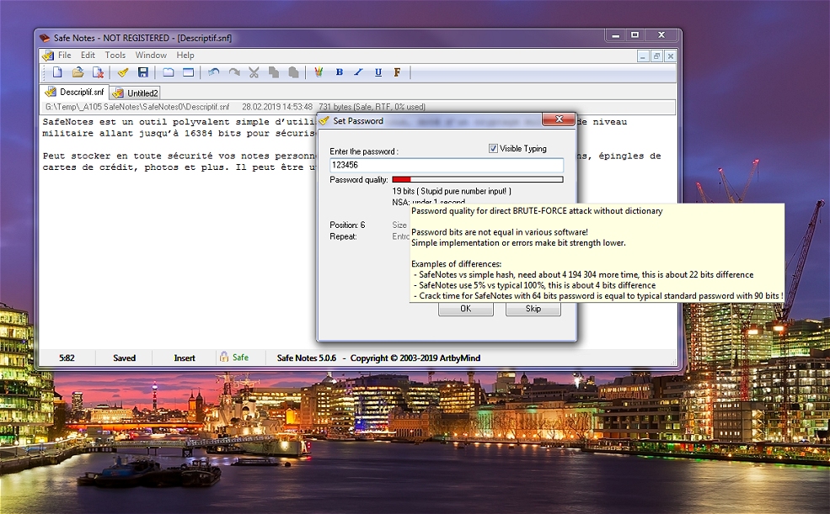
Task: Restore the inner document window
Action: click(656, 56)
